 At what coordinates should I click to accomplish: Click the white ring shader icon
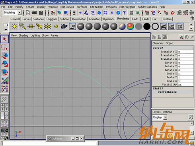point(155,26)
